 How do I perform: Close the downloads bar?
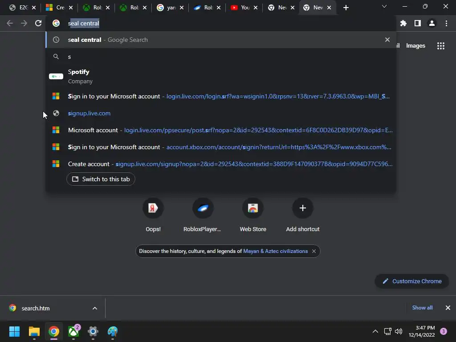pos(448,308)
